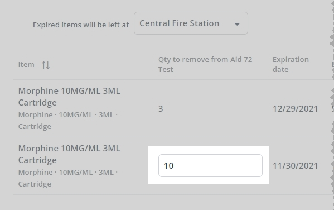Focus the quantity field showing 10

point(210,166)
